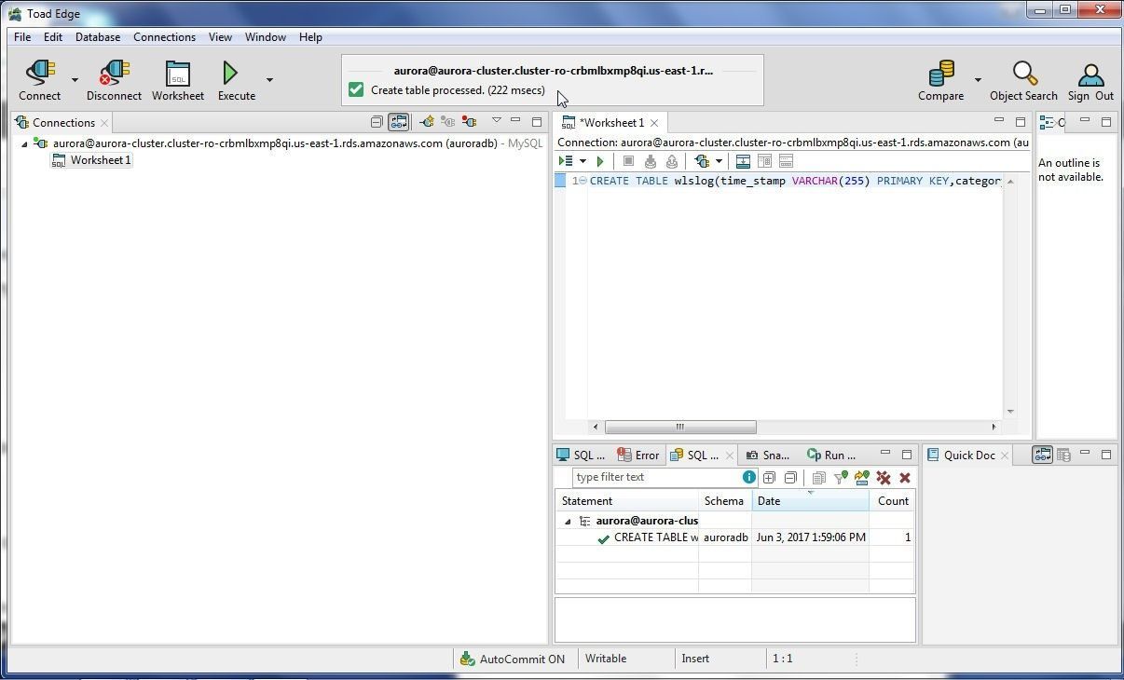Open the Compare dropdown arrow
Viewport: 1124px width, 680px height.
[x=978, y=80]
